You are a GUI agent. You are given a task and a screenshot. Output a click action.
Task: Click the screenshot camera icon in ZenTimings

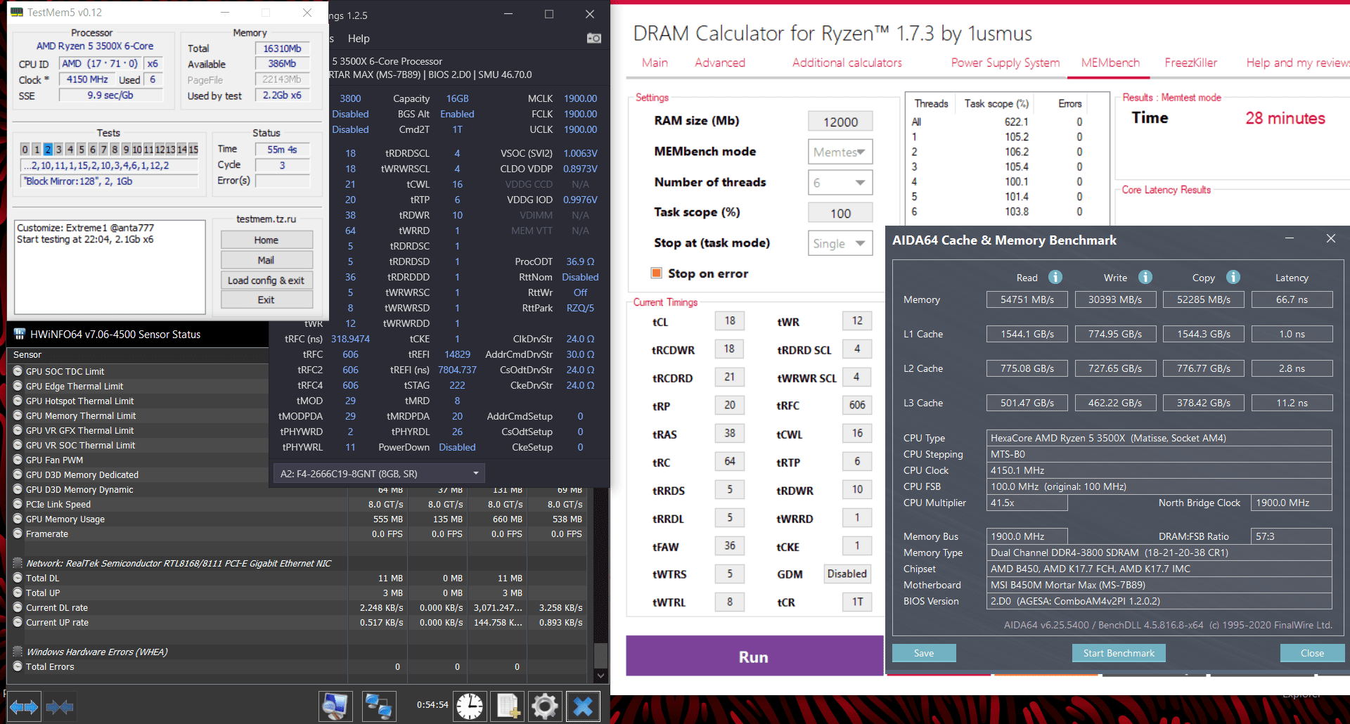[594, 38]
